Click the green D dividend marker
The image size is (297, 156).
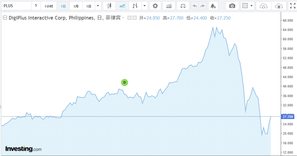point(124,82)
